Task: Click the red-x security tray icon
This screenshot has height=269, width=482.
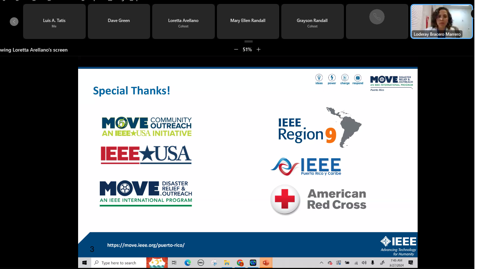Action: point(330,263)
